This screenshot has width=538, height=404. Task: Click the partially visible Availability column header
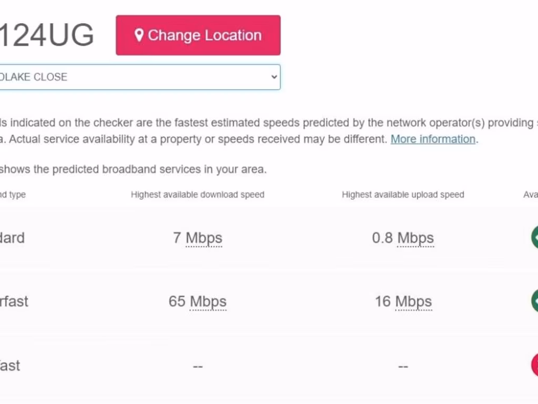coord(530,195)
